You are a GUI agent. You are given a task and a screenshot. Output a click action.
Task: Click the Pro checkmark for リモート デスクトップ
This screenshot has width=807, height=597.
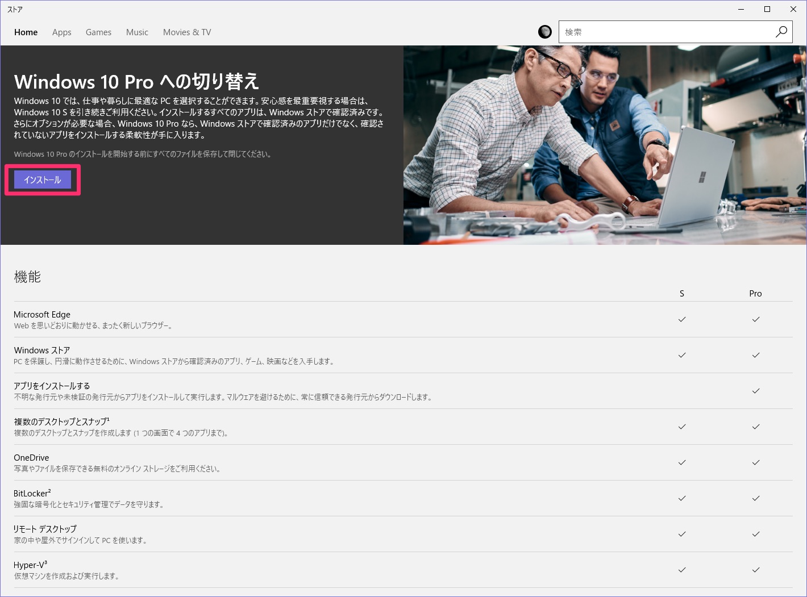756,534
